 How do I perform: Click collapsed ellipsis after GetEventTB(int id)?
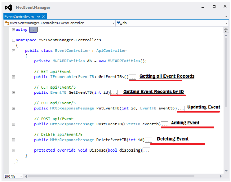click(x=114, y=93)
